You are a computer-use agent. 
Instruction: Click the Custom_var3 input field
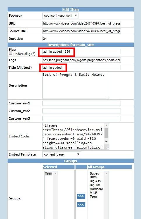click(81, 118)
